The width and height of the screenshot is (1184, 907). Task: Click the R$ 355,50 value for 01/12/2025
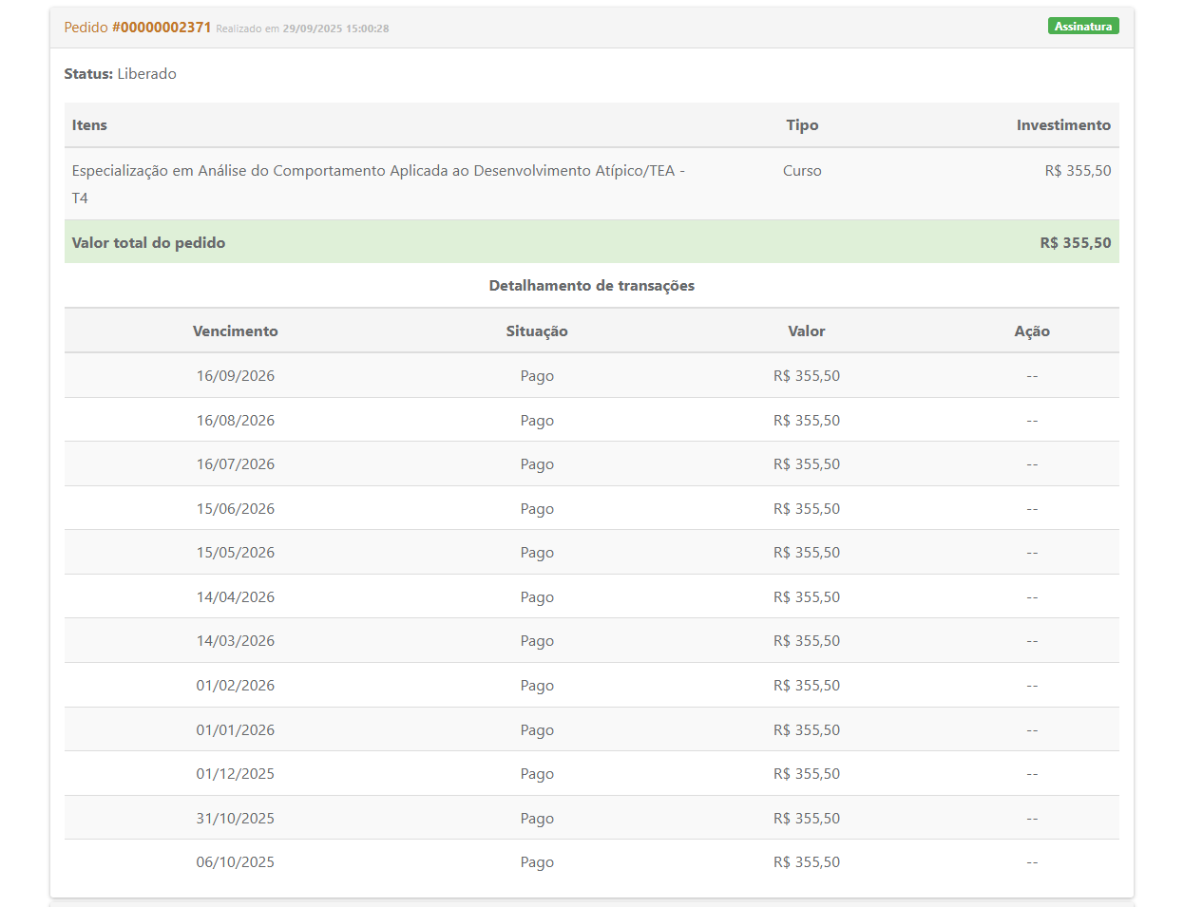tap(807, 774)
